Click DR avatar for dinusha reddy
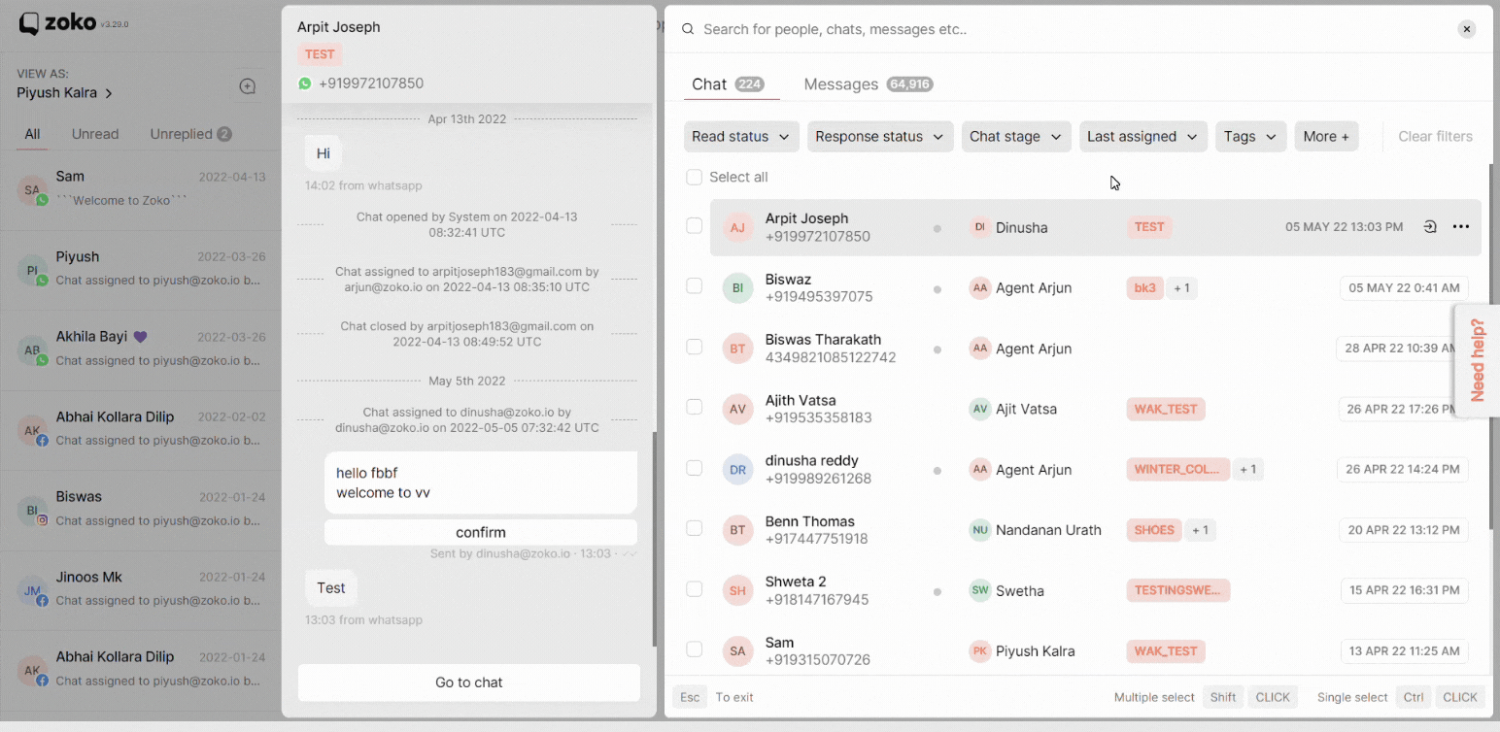Image resolution: width=1500 pixels, height=732 pixels. pos(737,470)
